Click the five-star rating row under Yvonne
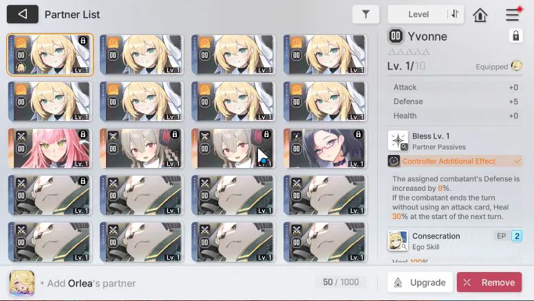Viewport: 534px width, 301px height. [x=409, y=52]
